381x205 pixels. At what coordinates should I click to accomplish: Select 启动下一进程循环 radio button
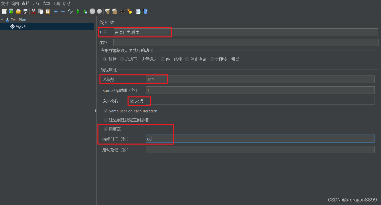[x=122, y=59]
